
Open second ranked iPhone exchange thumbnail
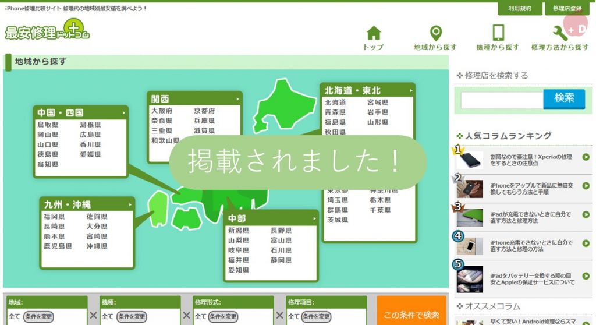tap(470, 188)
